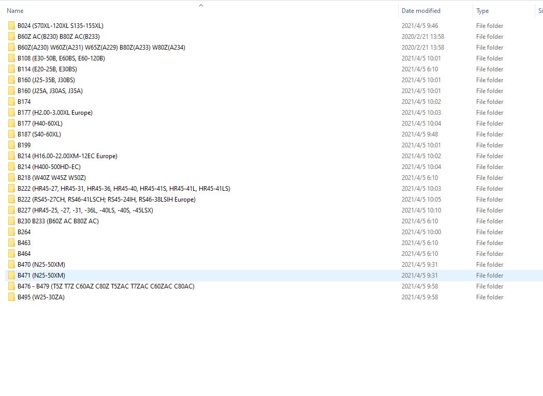Select folder name B218 (W40Z W45Z W50Z)
Image resolution: width=543 pixels, height=396 pixels.
pos(52,178)
